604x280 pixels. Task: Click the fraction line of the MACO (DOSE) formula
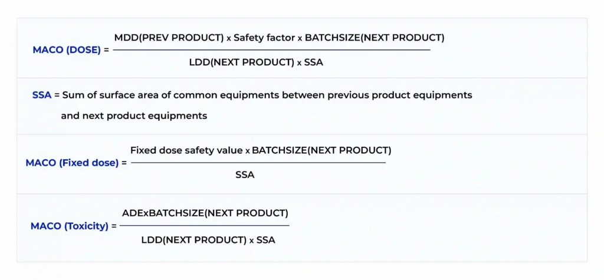coord(271,50)
